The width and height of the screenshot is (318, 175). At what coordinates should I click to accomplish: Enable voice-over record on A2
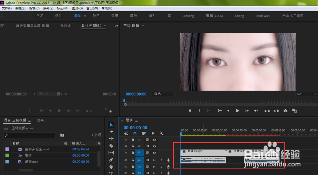(168, 167)
